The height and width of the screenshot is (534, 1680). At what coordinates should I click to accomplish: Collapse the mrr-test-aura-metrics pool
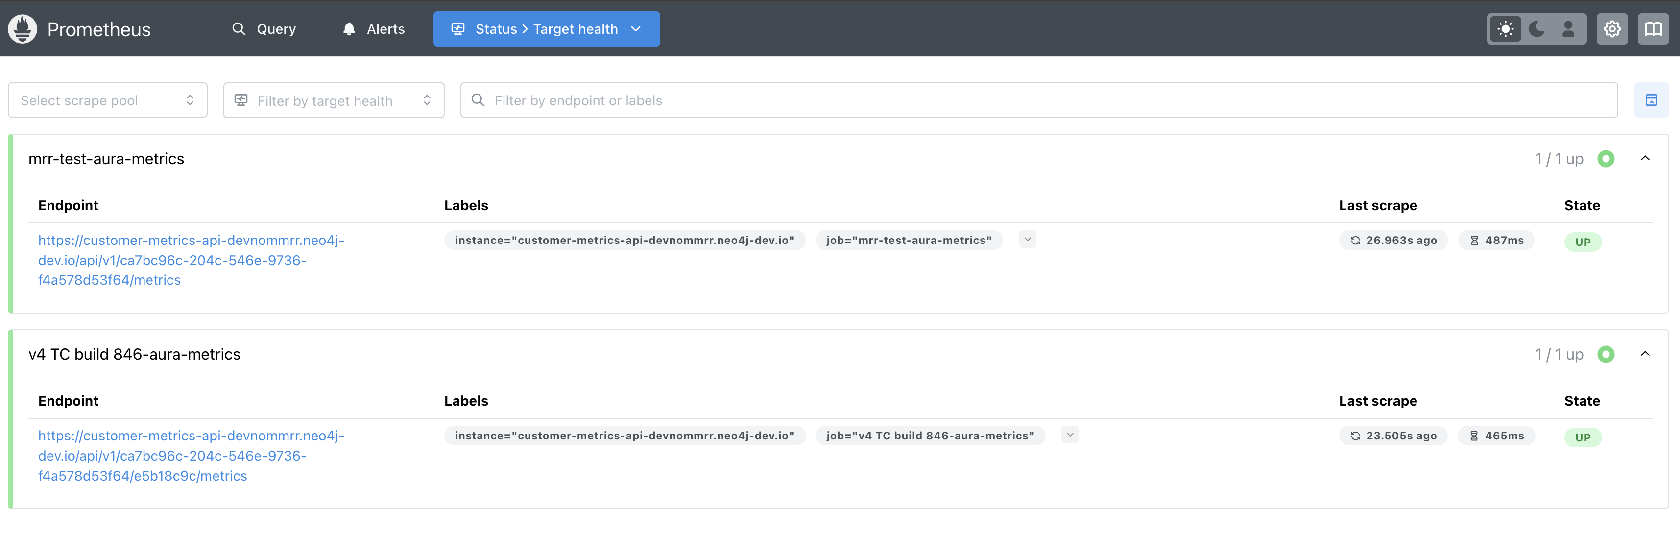pyautogui.click(x=1645, y=158)
